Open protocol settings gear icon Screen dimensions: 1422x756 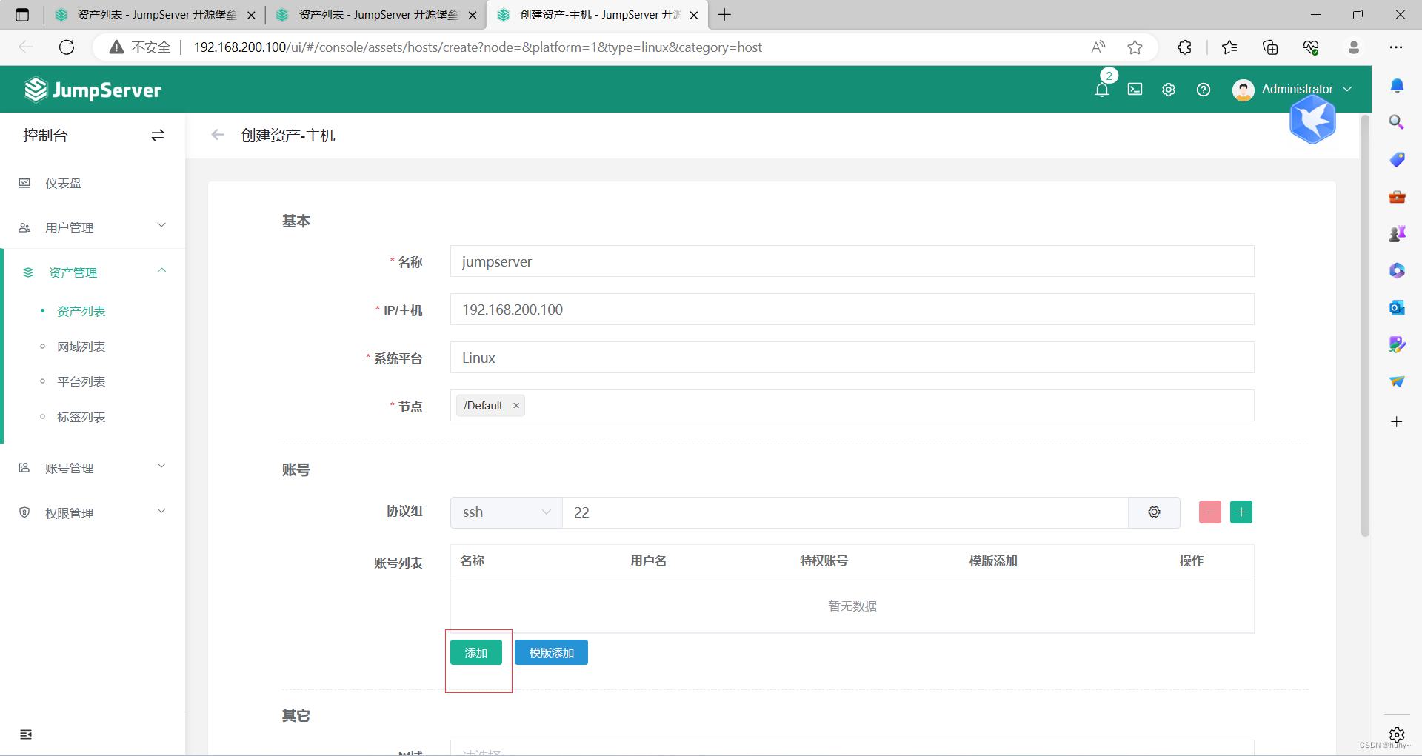coord(1154,512)
